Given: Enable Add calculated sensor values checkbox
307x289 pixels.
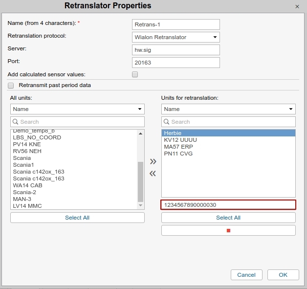Looking at the screenshot, I should [x=135, y=74].
